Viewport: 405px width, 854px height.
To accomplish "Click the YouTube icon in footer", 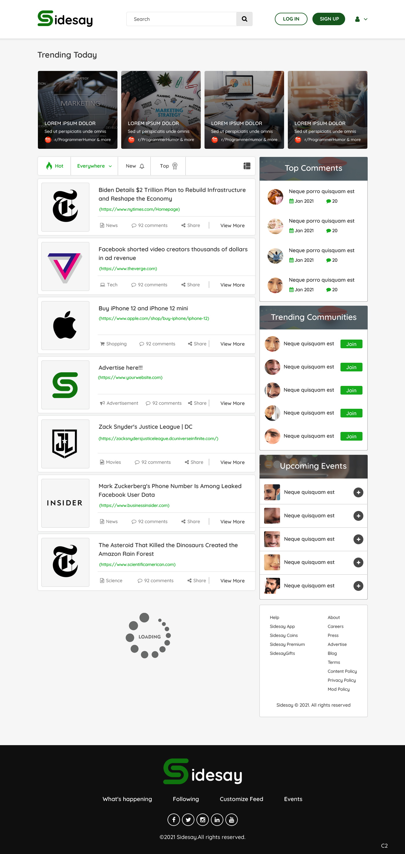I will pyautogui.click(x=231, y=820).
